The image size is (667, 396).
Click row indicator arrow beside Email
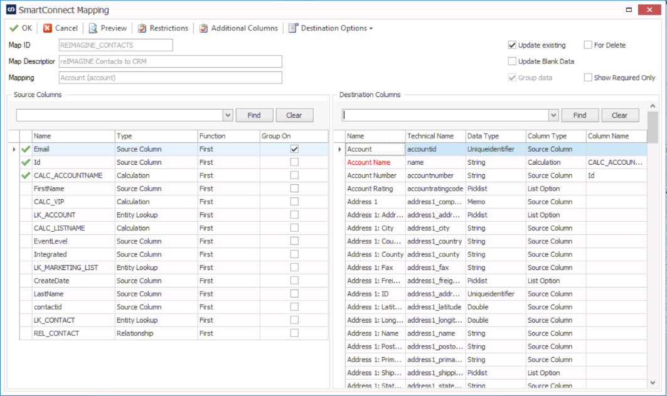[14, 149]
